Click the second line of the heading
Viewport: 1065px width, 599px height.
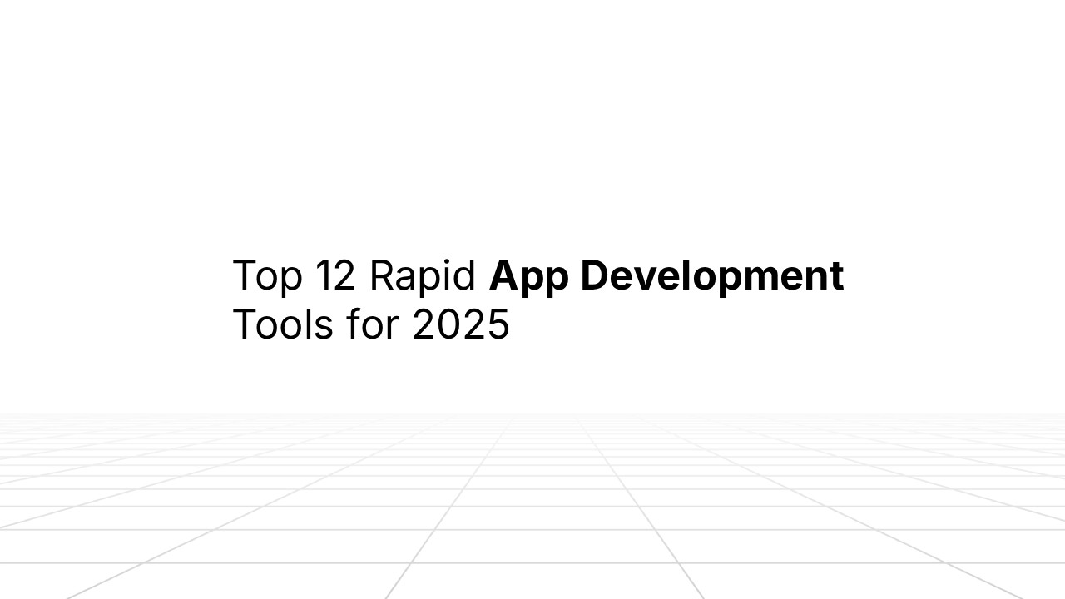tap(372, 324)
